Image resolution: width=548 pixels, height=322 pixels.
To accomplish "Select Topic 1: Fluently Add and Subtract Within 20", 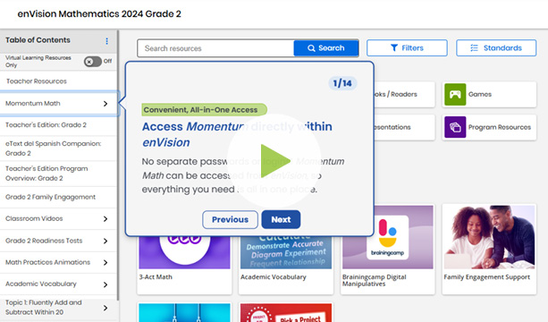I will (44, 308).
